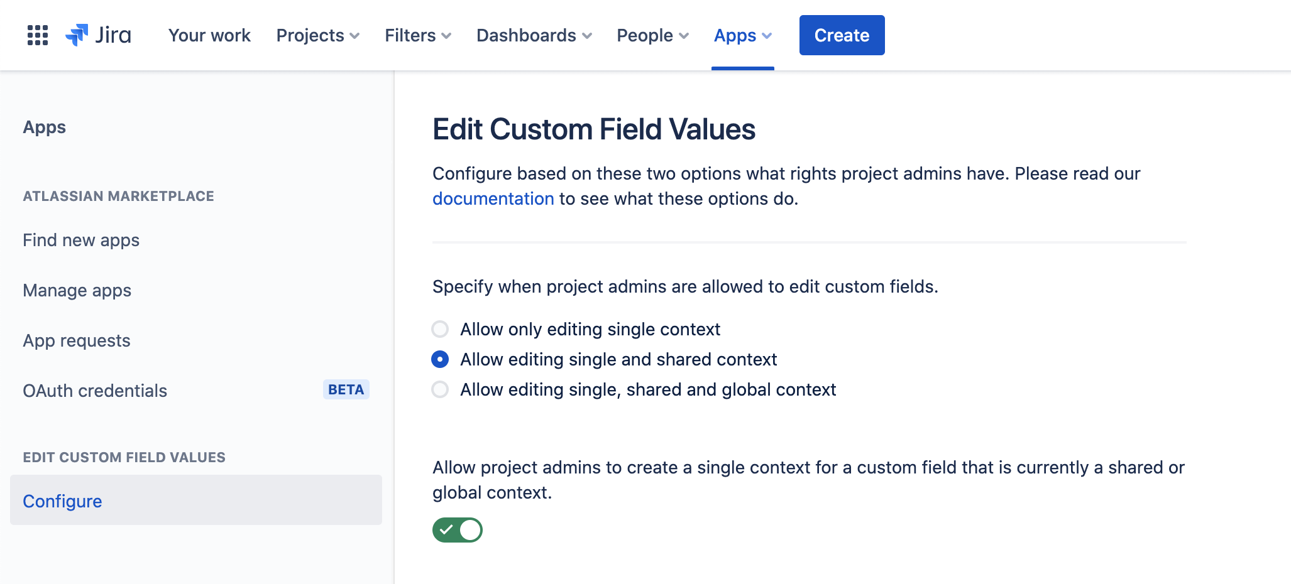Image resolution: width=1291 pixels, height=584 pixels.
Task: Select 'Allow only editing single context' radio
Action: (440, 329)
